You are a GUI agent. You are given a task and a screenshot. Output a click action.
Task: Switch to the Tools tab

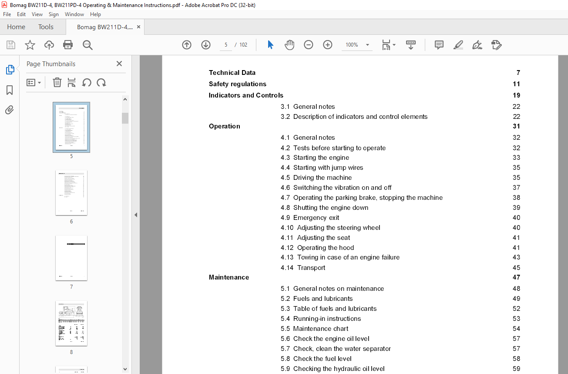(46, 27)
